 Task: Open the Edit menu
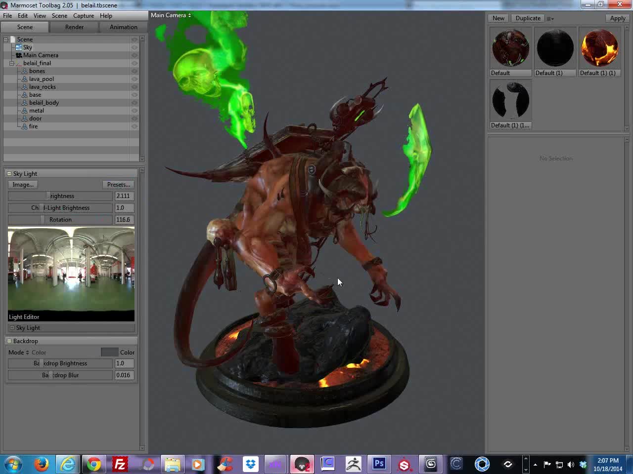(23, 16)
